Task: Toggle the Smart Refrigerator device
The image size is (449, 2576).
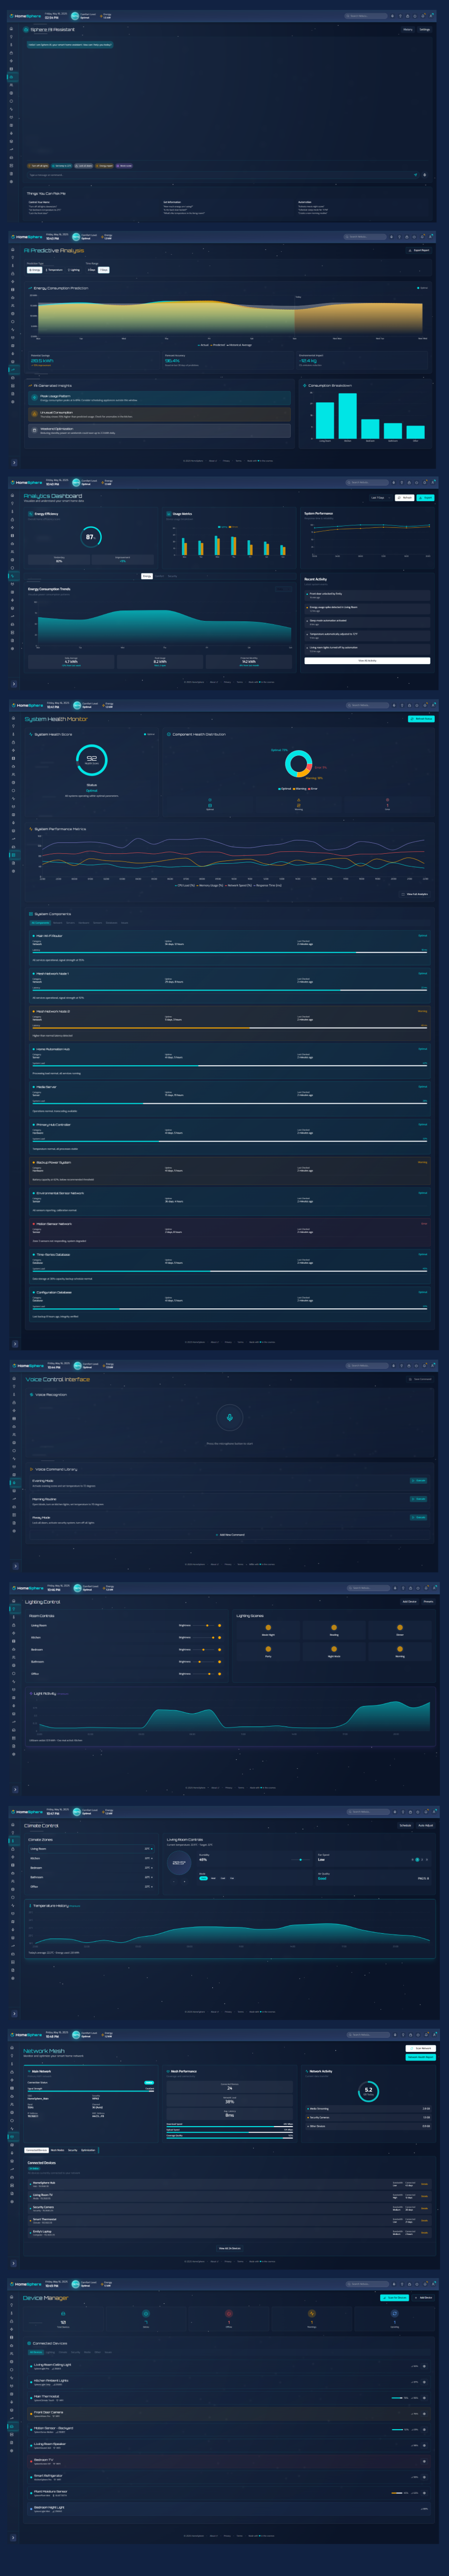Action: (x=424, y=2477)
